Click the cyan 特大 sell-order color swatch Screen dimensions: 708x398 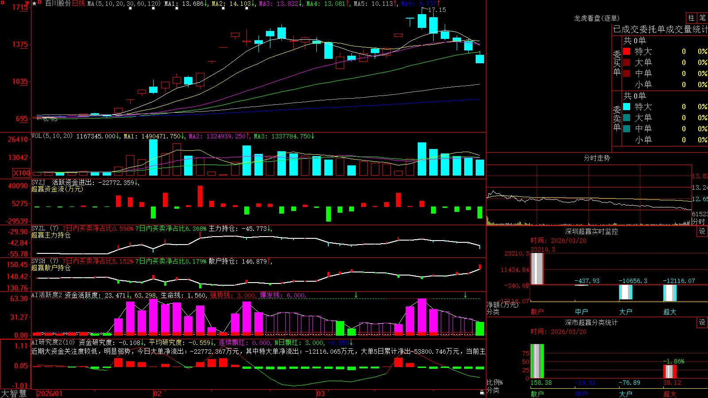pos(627,107)
